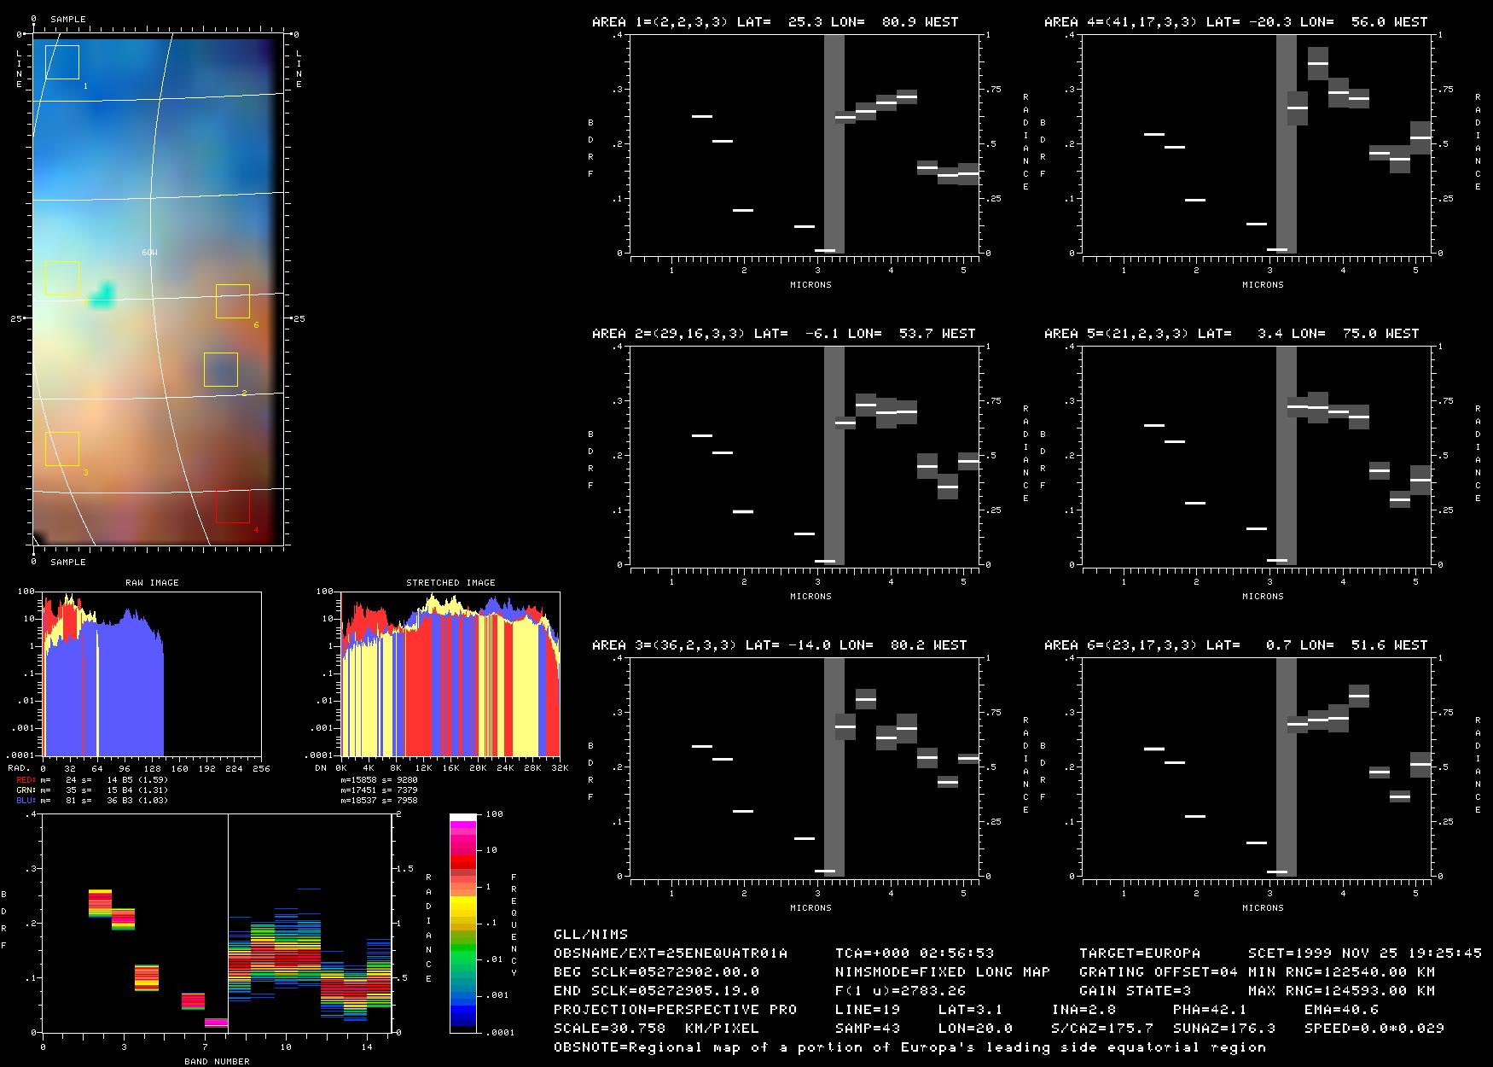Select the yellow Area 6 box on the map
This screenshot has height=1067, width=1493.
point(233,301)
